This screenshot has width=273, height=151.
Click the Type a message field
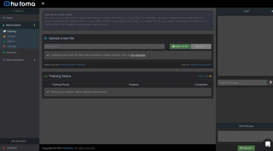pos(242,83)
